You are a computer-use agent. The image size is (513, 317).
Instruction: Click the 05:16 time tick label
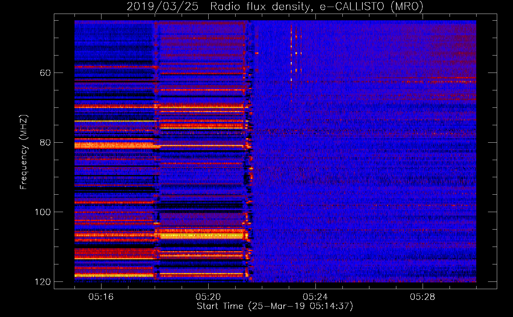(101, 297)
